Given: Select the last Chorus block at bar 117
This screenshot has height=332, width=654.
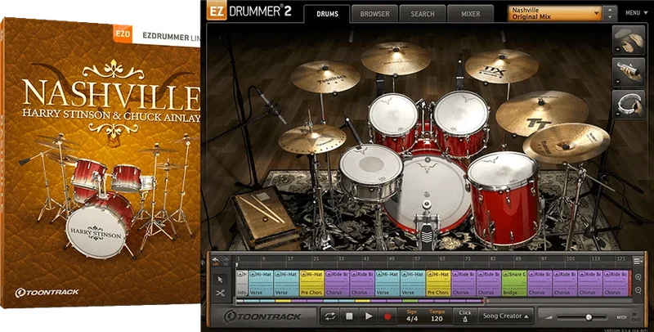Looking at the screenshot, I should coord(616,283).
